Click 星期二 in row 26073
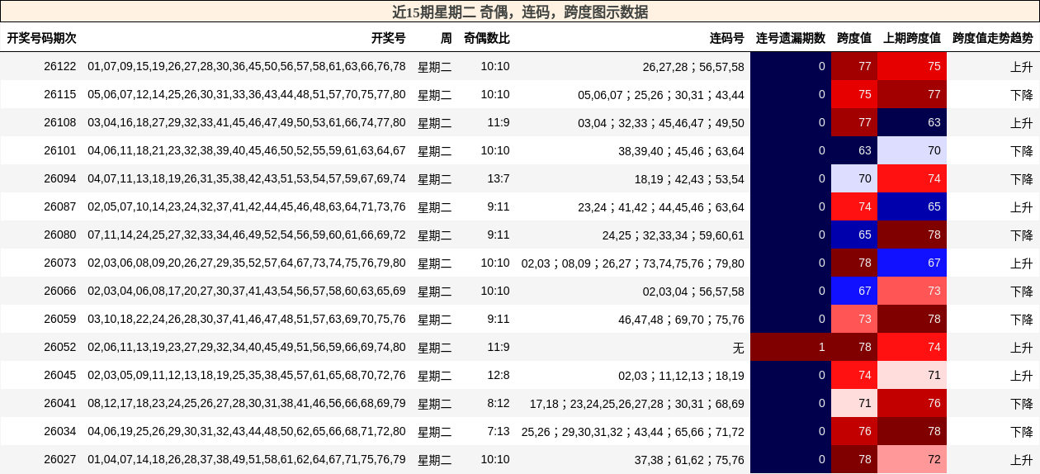This screenshot has width=1040, height=474. (x=435, y=263)
